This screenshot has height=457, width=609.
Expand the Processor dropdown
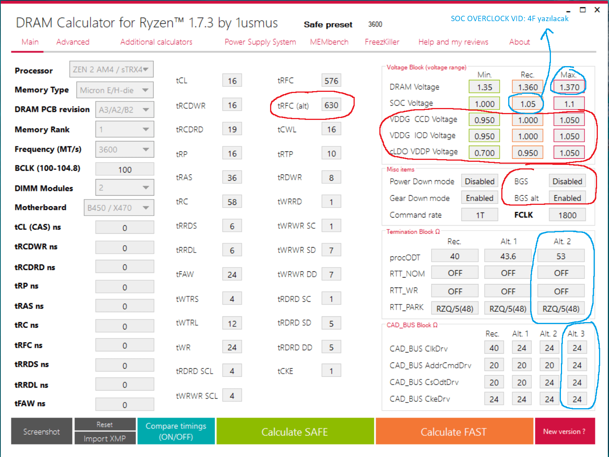click(112, 69)
